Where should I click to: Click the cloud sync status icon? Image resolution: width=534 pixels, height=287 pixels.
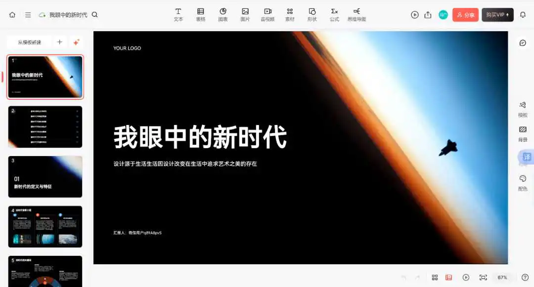coord(42,15)
